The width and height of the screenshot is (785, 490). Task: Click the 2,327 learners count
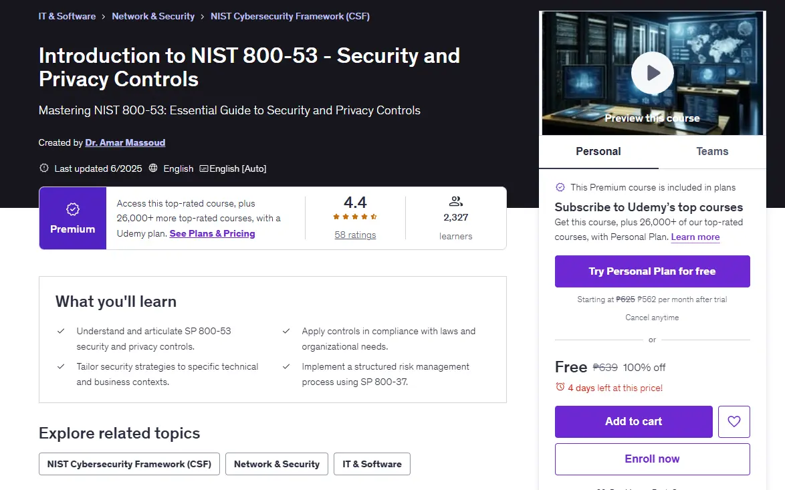click(x=455, y=217)
